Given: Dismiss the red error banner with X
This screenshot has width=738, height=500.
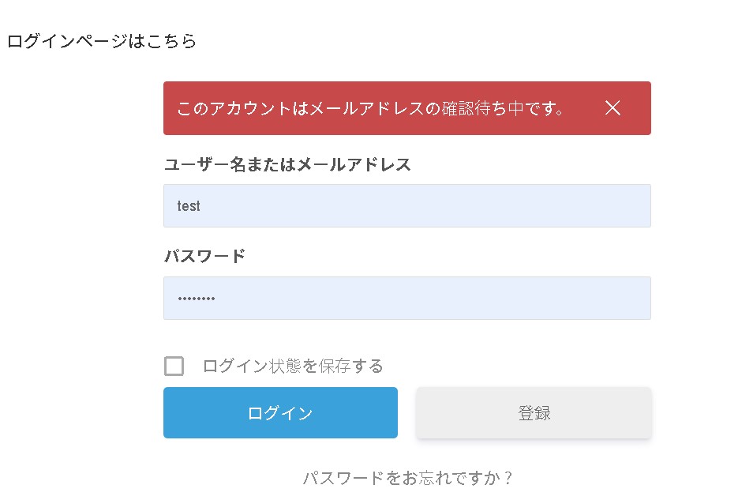Looking at the screenshot, I should [613, 108].
